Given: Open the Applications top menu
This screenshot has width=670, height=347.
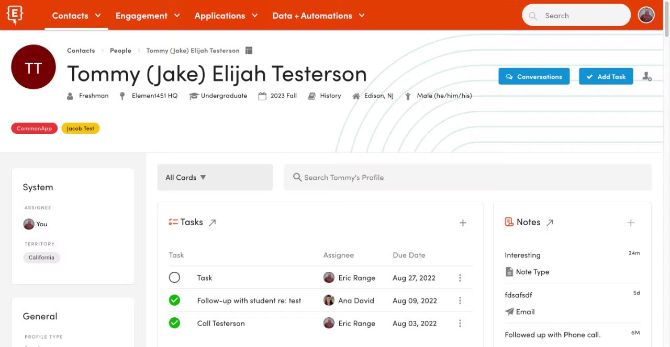Looking at the screenshot, I should coord(220,16).
